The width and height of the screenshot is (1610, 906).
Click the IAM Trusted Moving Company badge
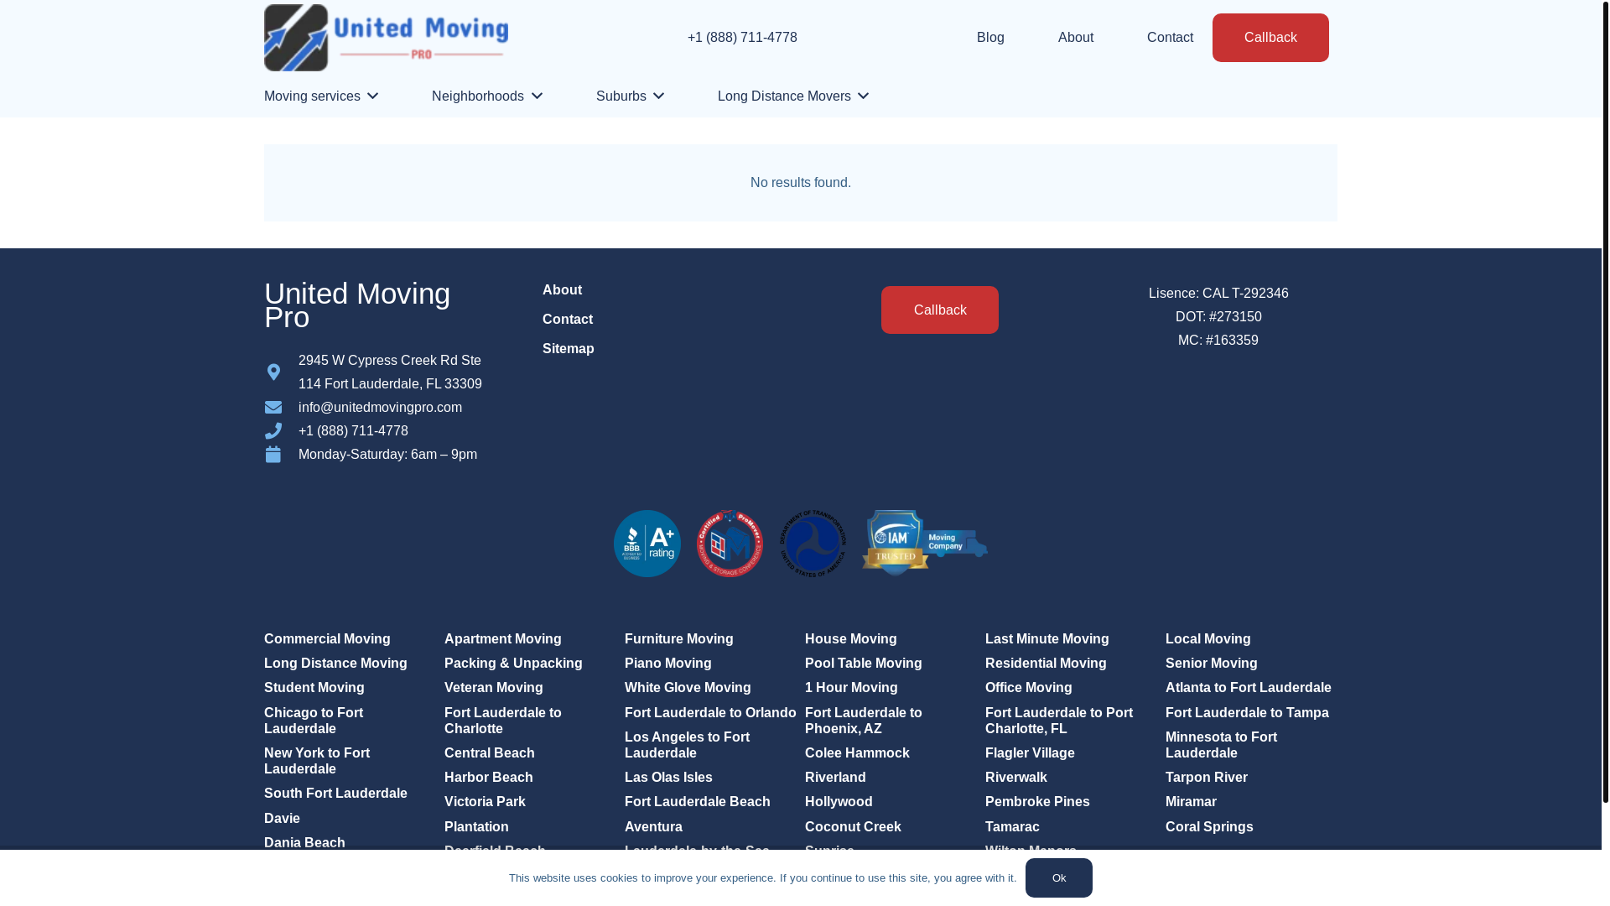[925, 544]
